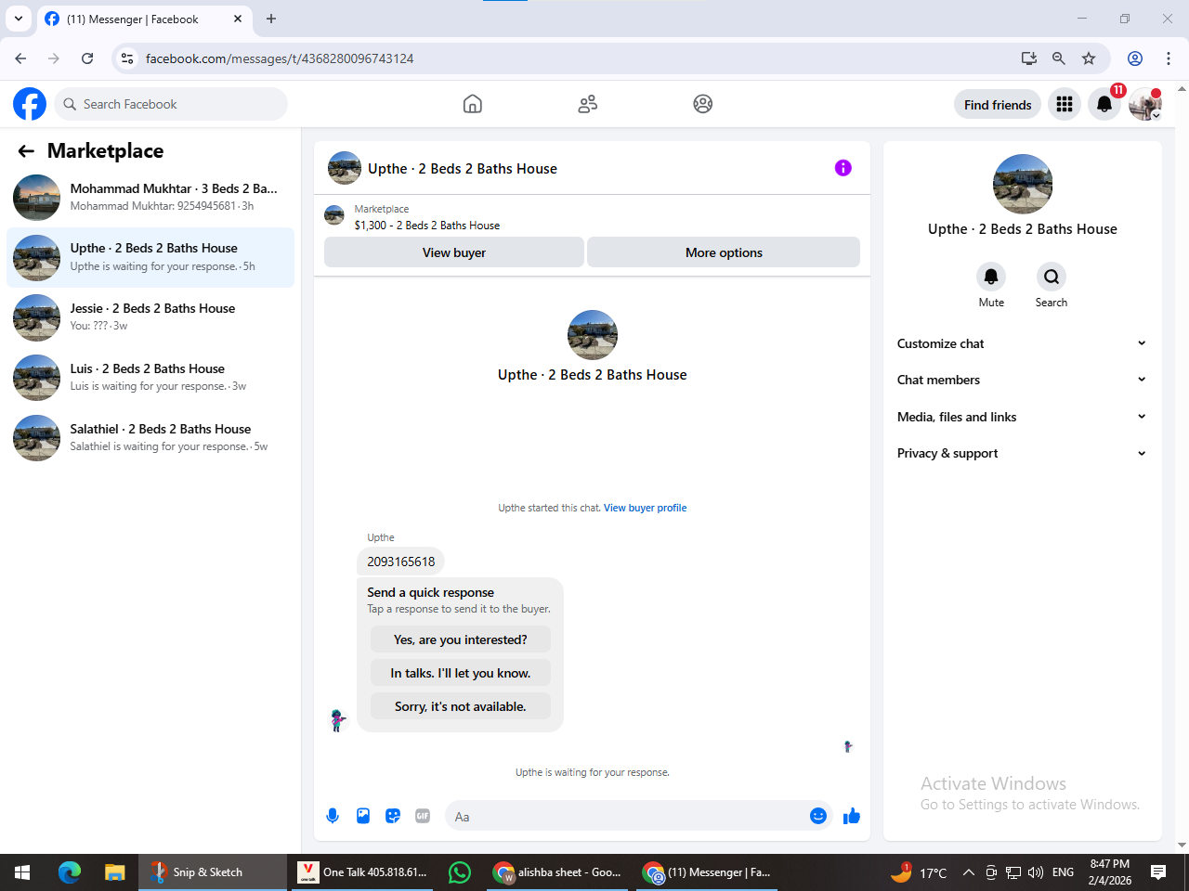Choose a GIF with the GIF icon
Screen dimensions: 1189x891
click(423, 816)
